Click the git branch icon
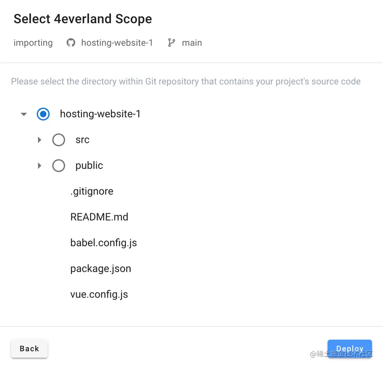The image size is (383, 368). (x=171, y=43)
